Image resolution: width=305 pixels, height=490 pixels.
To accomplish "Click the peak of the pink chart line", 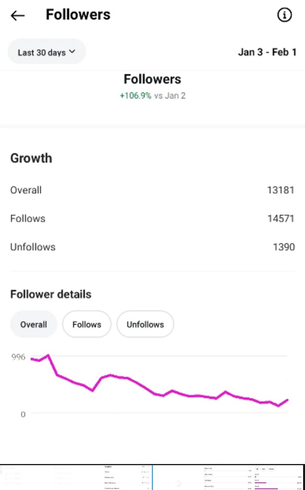I will click(x=48, y=355).
